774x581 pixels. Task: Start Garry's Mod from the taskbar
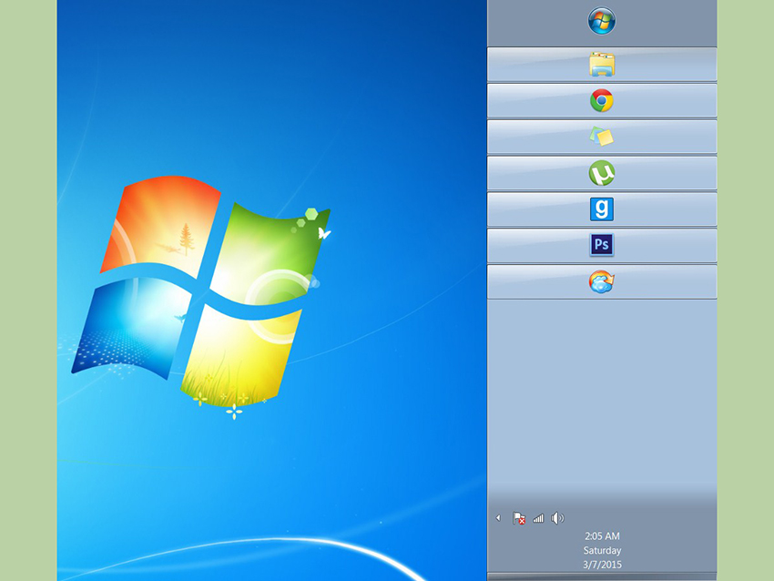(x=601, y=209)
